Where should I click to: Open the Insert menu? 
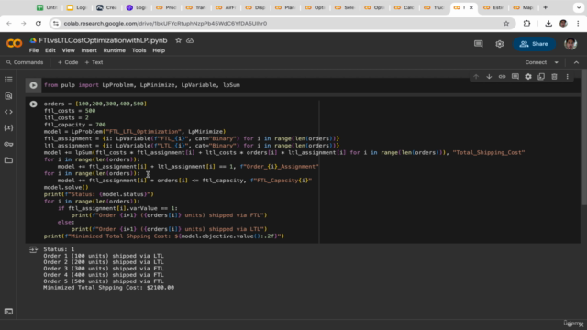click(89, 50)
